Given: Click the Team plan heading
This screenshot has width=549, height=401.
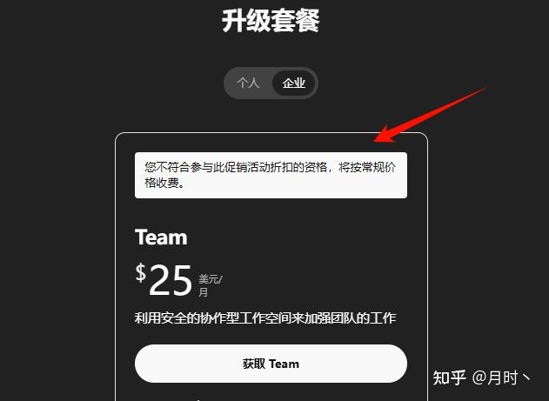Looking at the screenshot, I should 161,237.
